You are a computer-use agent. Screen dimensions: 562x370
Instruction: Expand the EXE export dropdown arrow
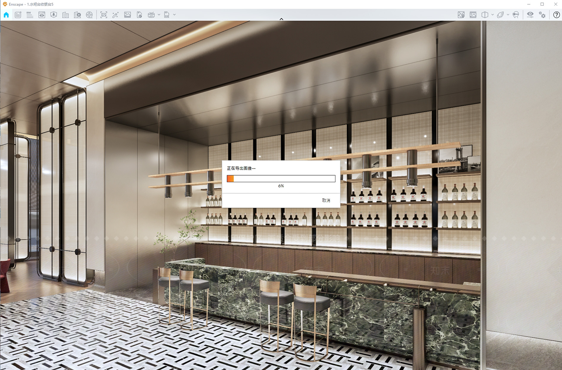(x=174, y=15)
